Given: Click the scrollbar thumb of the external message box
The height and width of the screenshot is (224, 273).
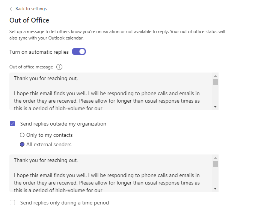Looking at the screenshot, I should click(x=215, y=164).
